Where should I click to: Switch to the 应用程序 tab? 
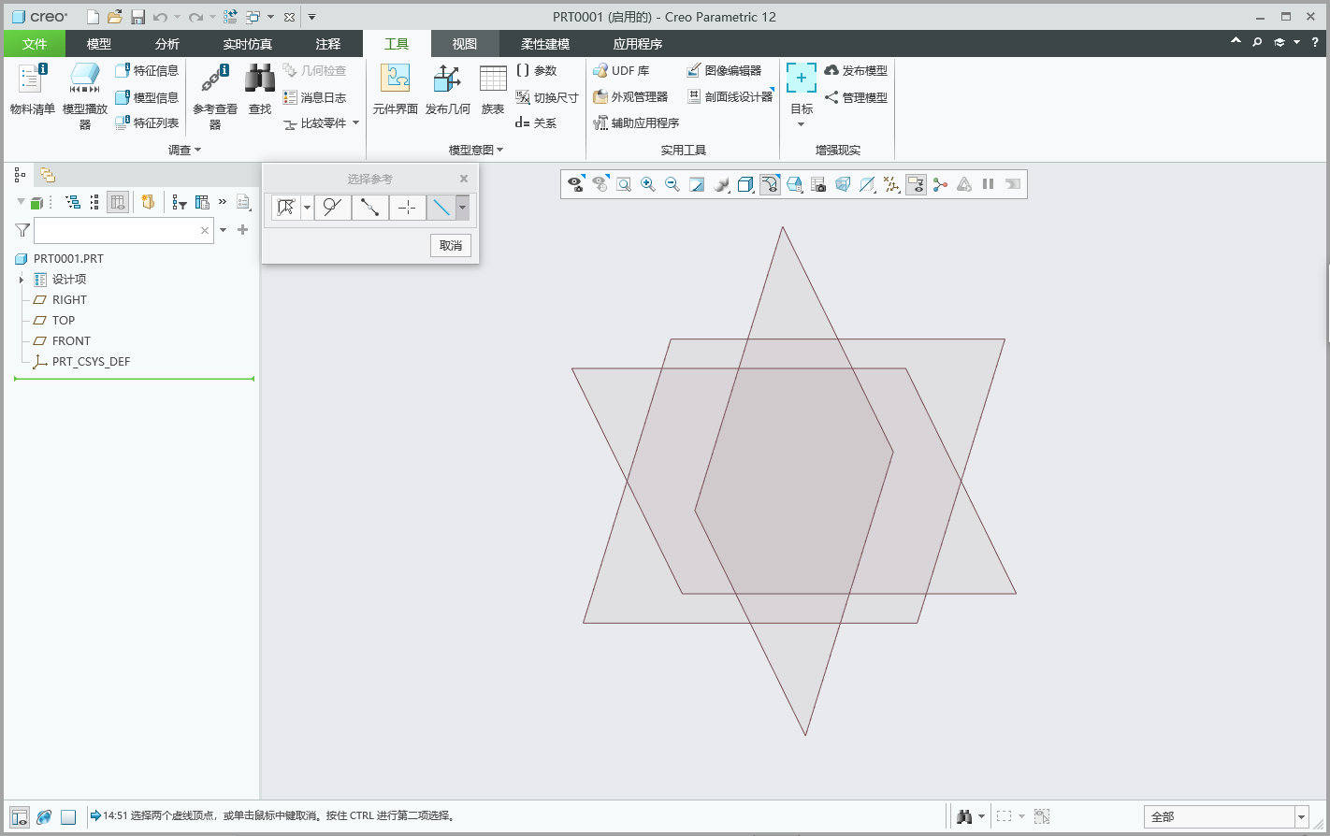[x=638, y=44]
